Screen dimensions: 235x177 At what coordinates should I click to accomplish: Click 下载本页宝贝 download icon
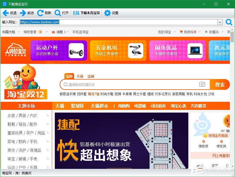[x=76, y=13]
